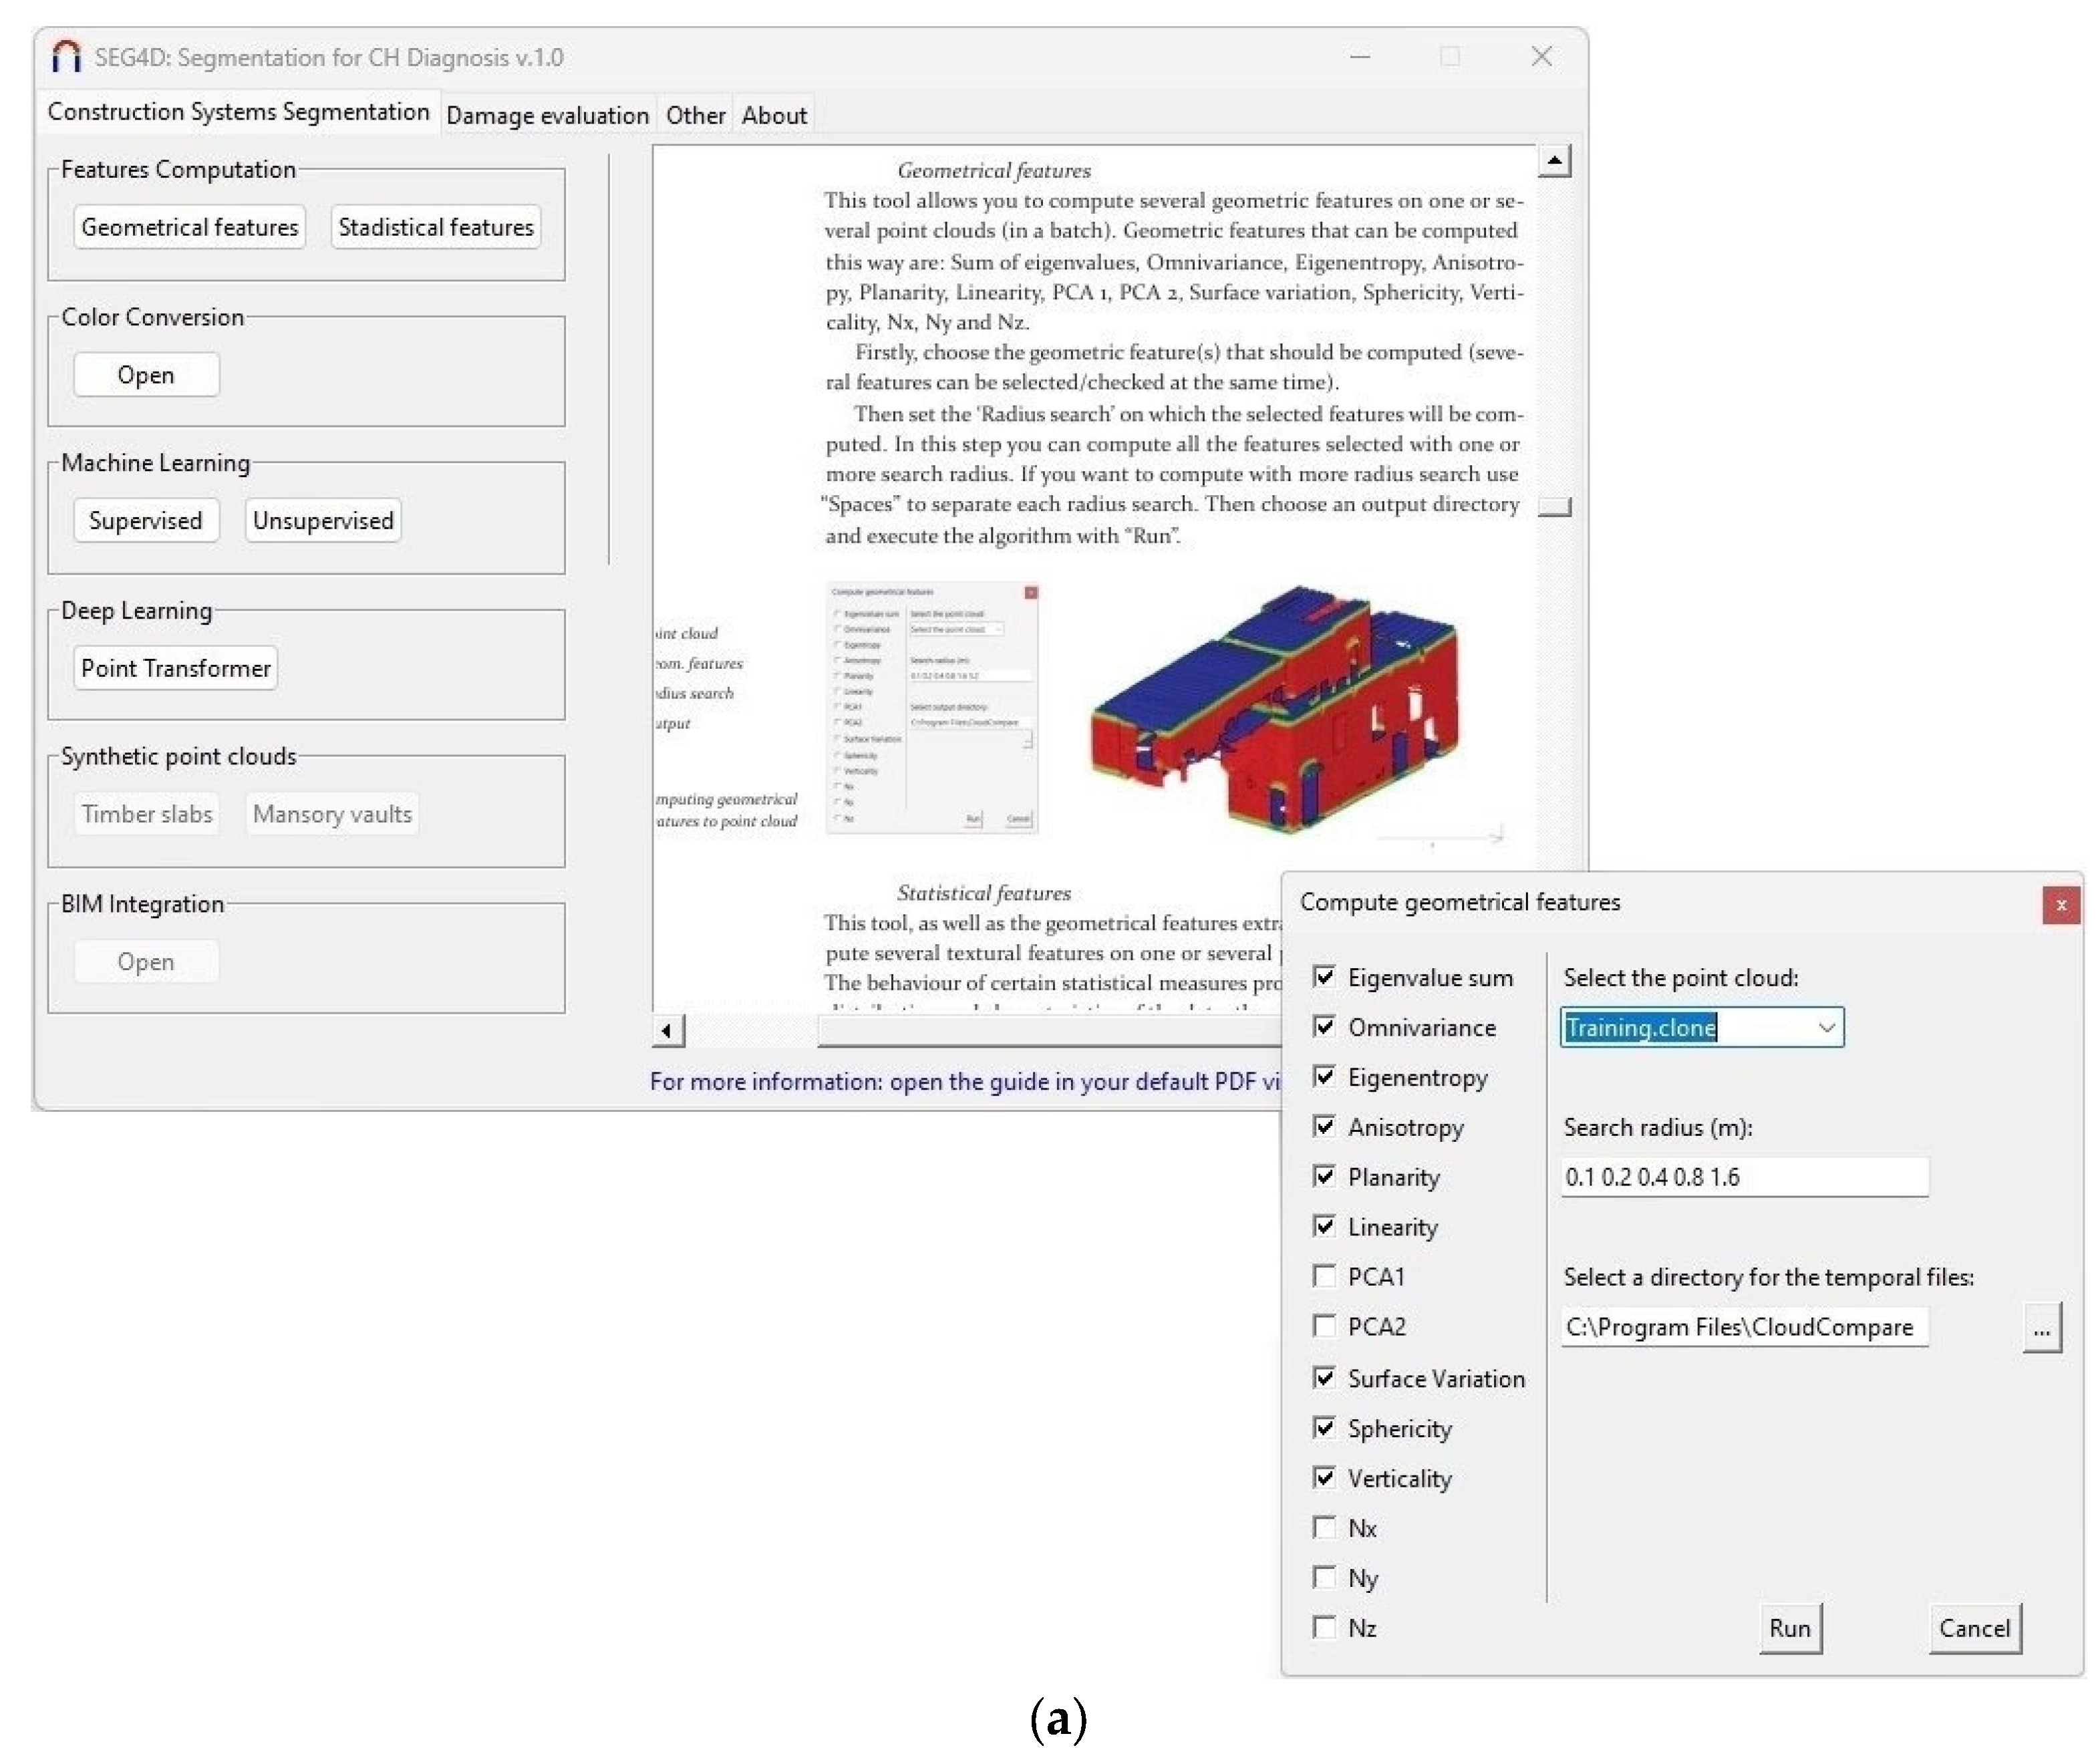Screen dimensions: 2100x1764
Task: Click the Search radius input field
Action: click(x=1744, y=1177)
